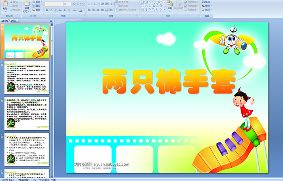The height and width of the screenshot is (181, 283).
Task: Reset (重设) the slide layout
Action: tap(37, 6)
